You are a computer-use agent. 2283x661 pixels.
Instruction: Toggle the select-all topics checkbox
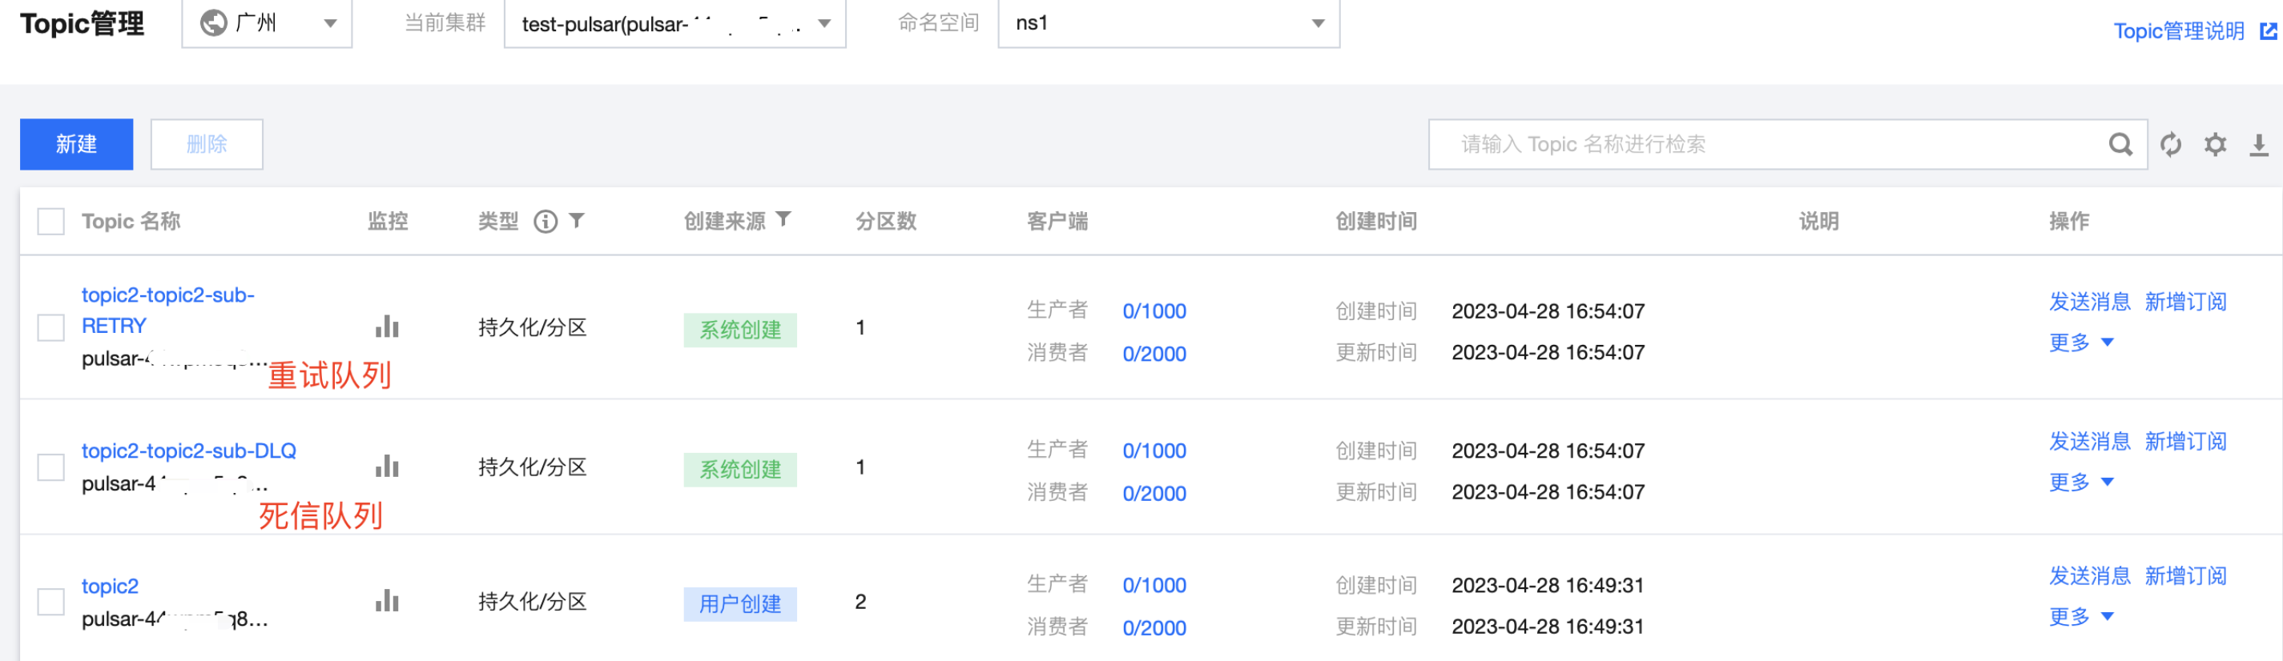[51, 221]
